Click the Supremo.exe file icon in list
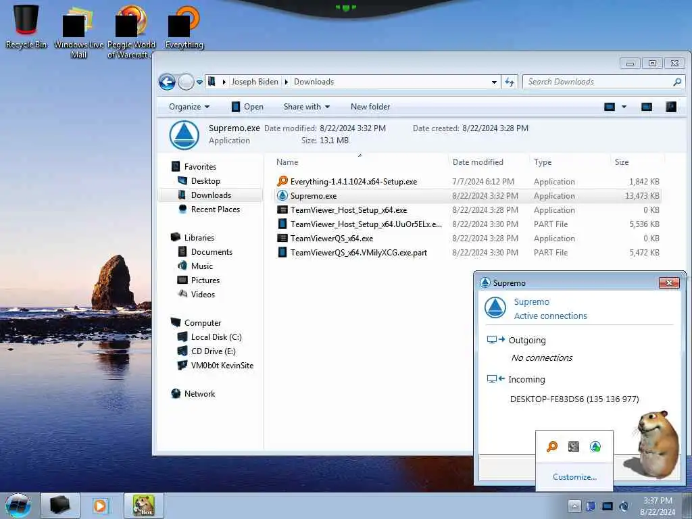The width and height of the screenshot is (692, 519). [x=282, y=195]
